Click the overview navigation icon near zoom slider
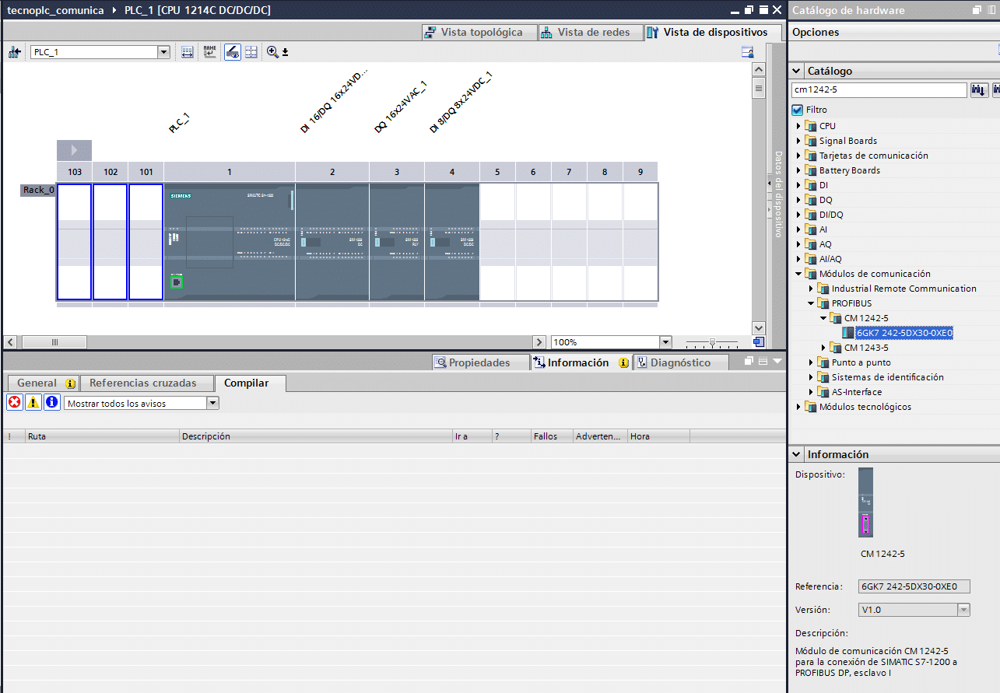1000x693 pixels. click(x=758, y=341)
